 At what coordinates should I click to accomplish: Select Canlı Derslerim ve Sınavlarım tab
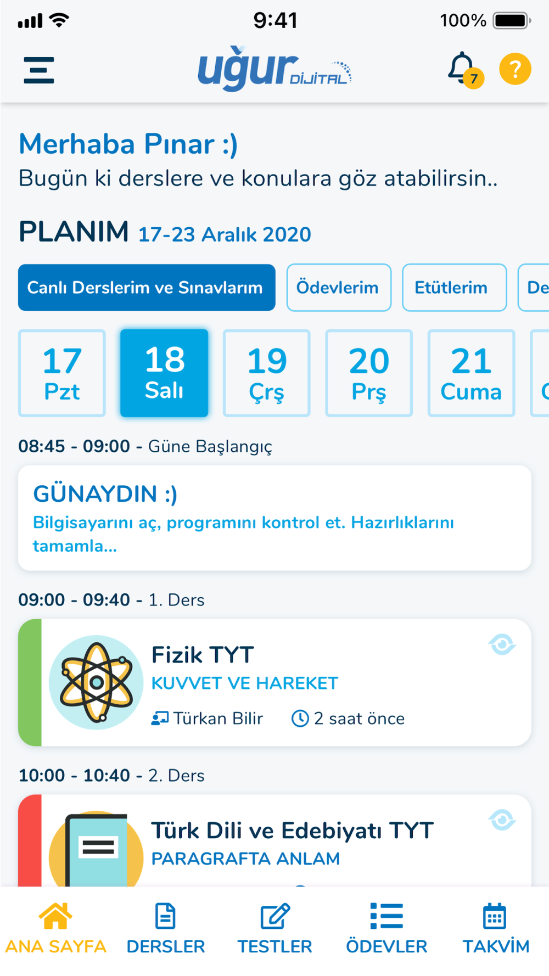147,288
